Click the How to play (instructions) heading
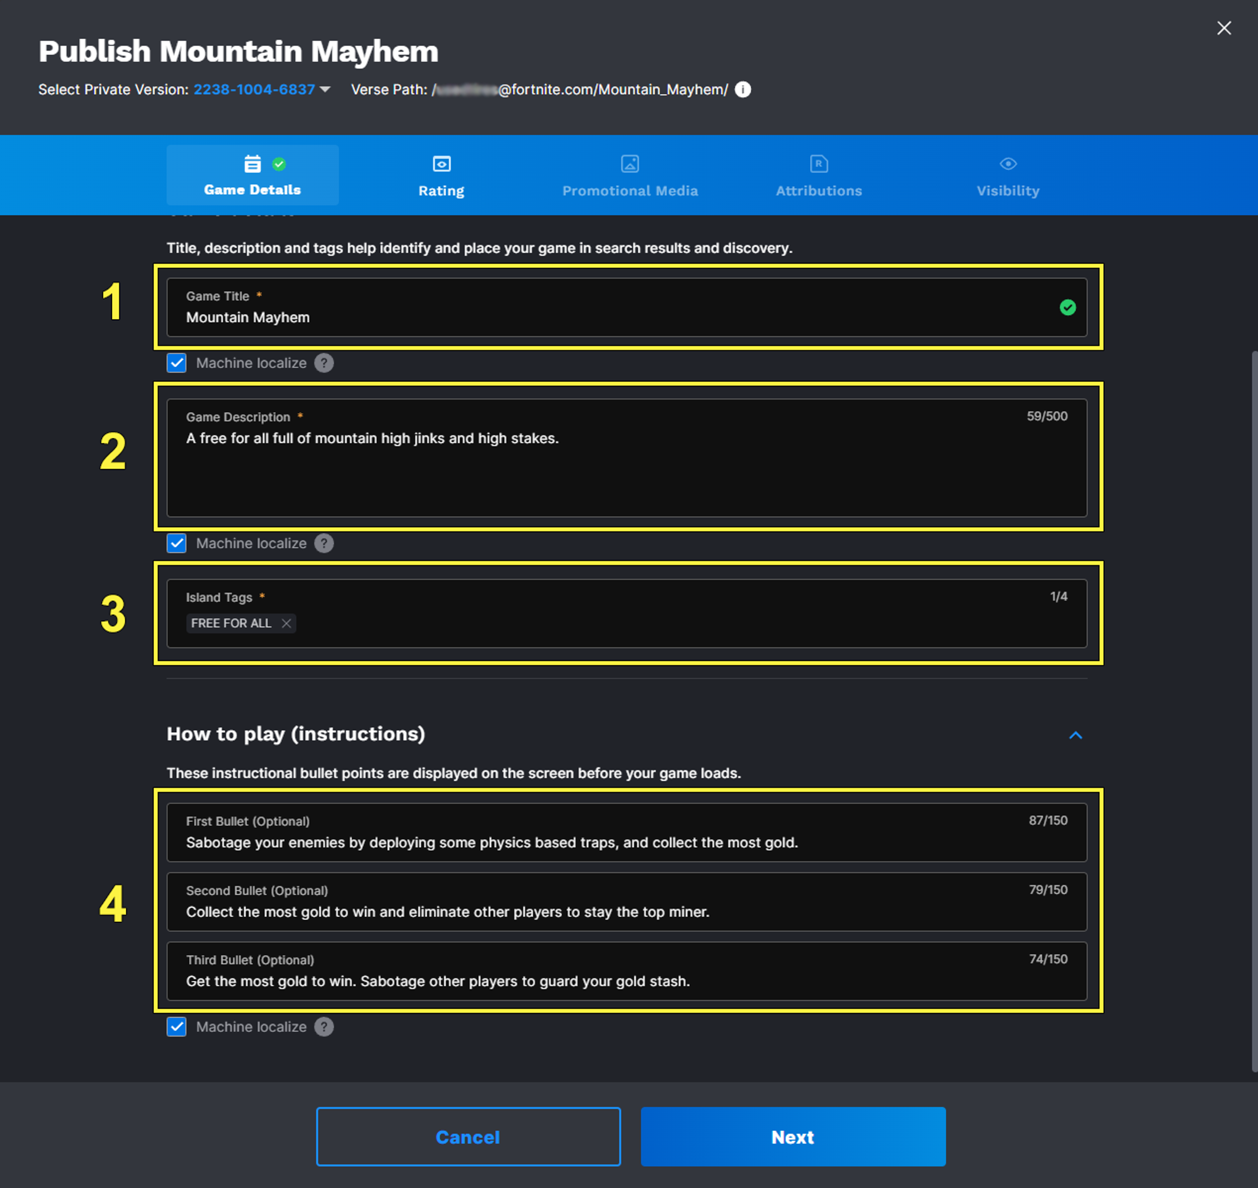 click(x=296, y=734)
